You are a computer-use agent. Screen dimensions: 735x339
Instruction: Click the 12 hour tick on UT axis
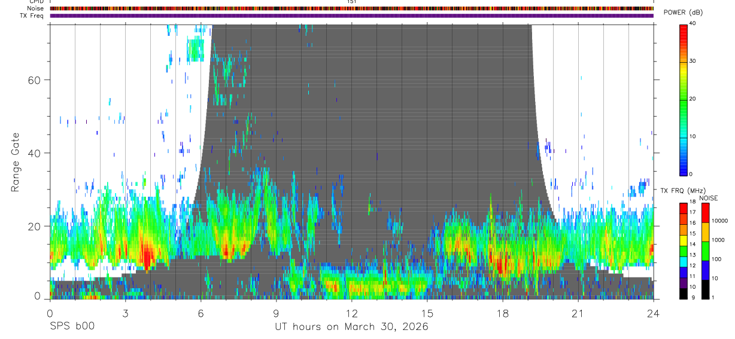351,313
